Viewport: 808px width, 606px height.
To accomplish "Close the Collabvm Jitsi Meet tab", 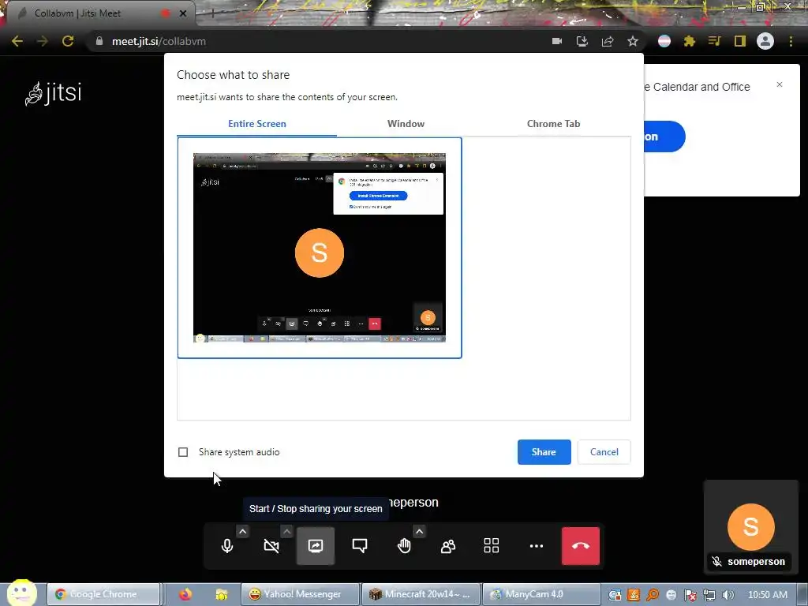I will [183, 13].
